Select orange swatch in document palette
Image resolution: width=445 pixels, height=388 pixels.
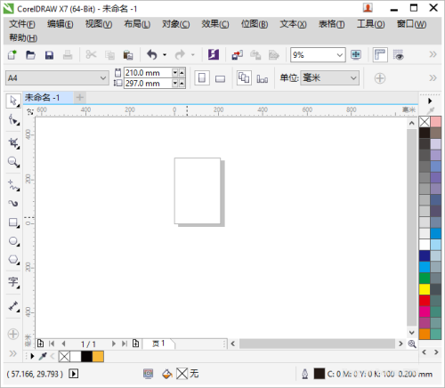coord(98,356)
